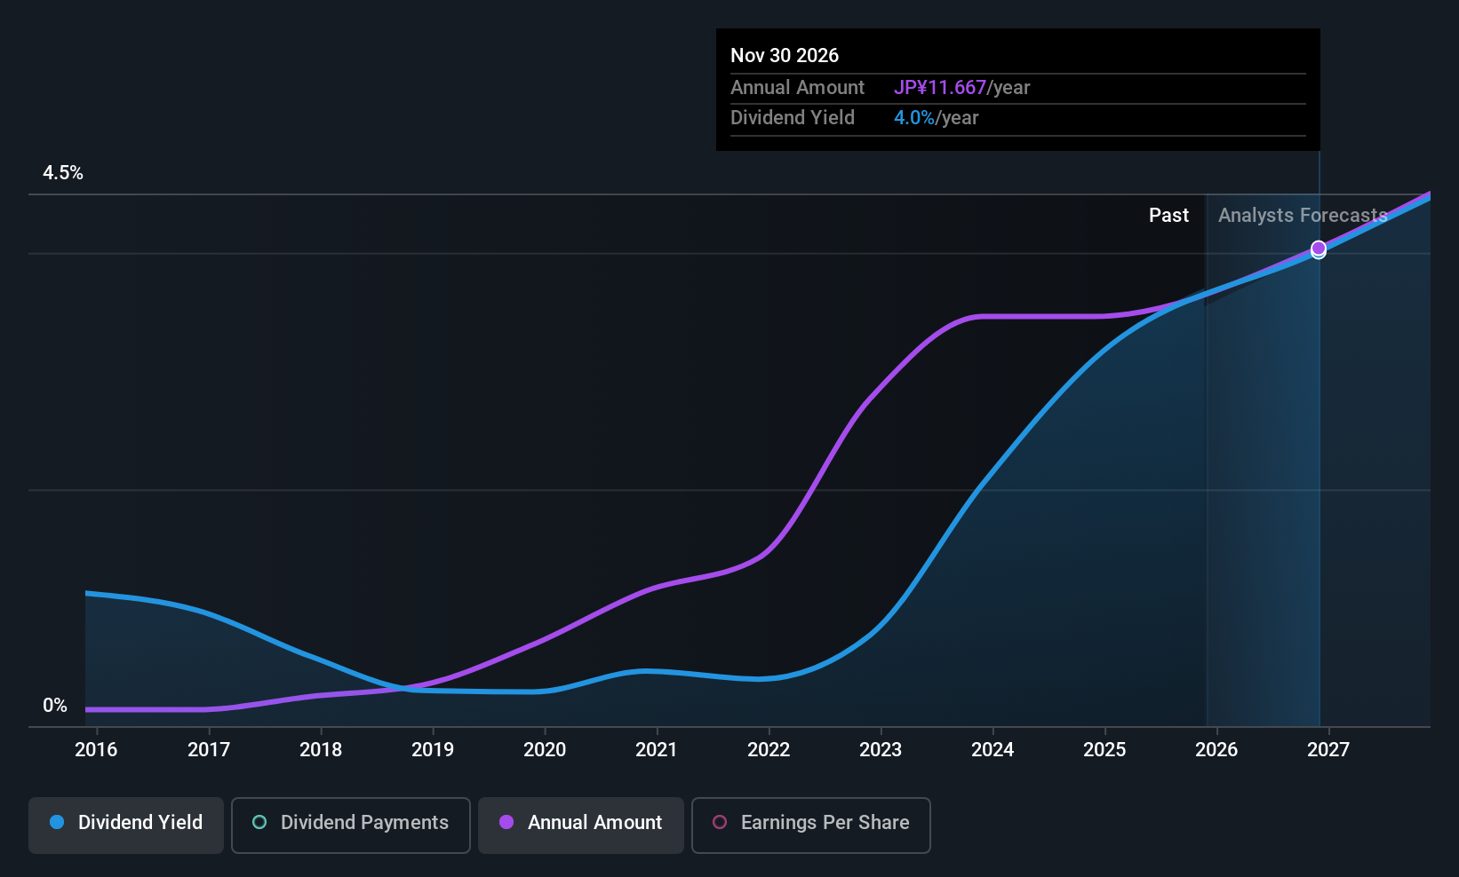Click the 0% y-axis label

pyautogui.click(x=55, y=706)
